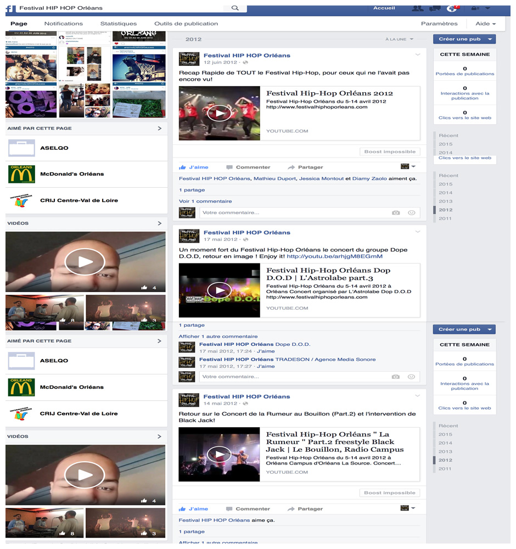Click emoji icon in 12 juin post comment field
The width and height of the screenshot is (516, 549).
coord(411,213)
